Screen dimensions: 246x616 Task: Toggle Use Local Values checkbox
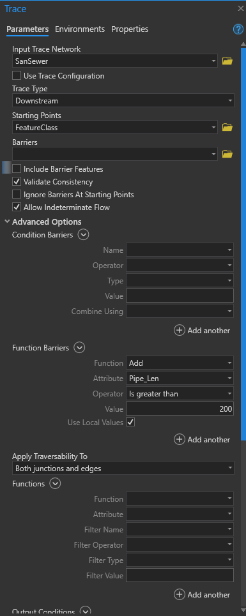130,423
